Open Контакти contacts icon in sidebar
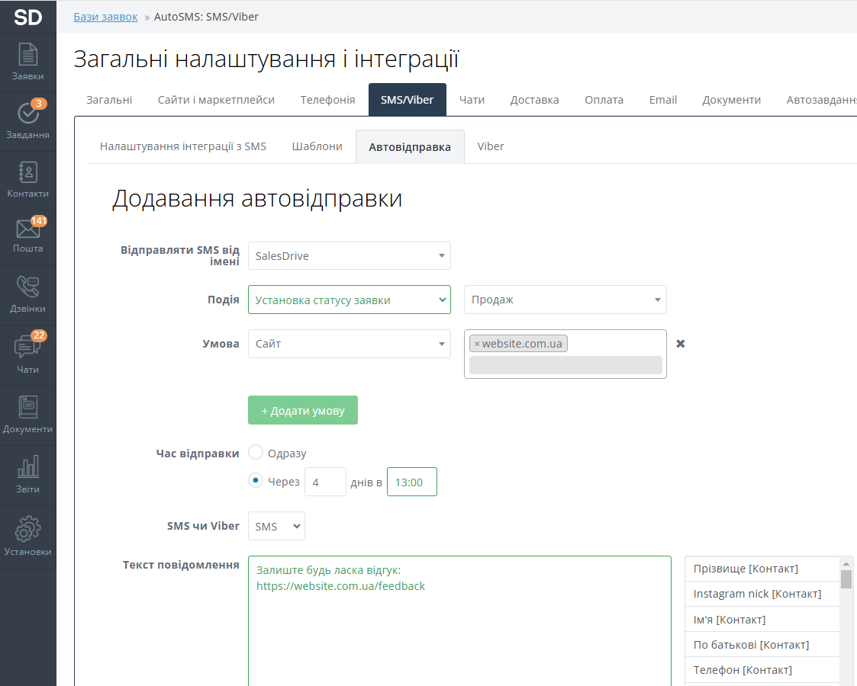 click(27, 179)
